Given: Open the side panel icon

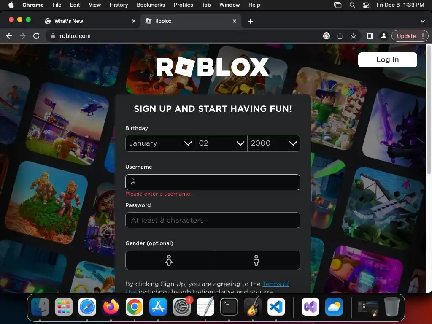Looking at the screenshot, I should click(x=370, y=36).
